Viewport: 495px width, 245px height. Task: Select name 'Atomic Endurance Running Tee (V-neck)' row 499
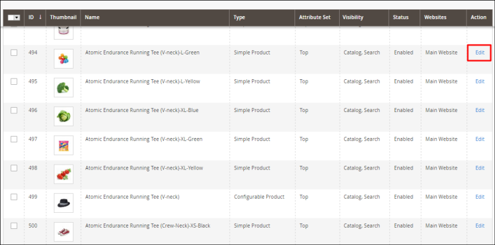click(132, 197)
